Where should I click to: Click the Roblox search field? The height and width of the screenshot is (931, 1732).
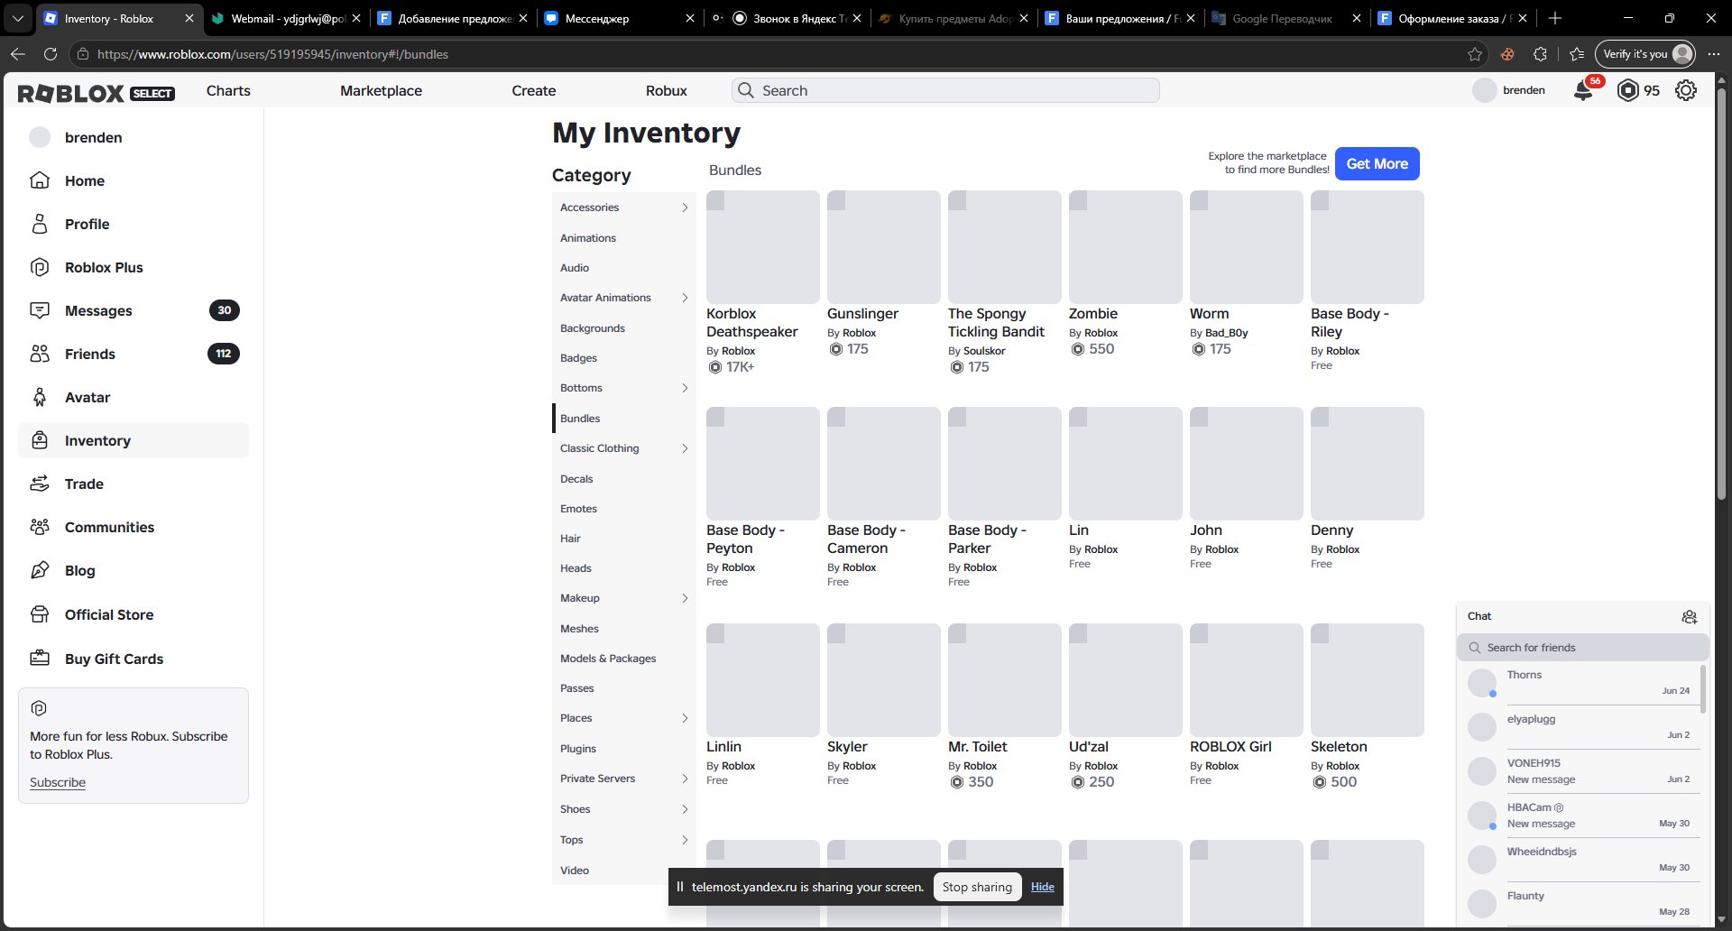coord(945,90)
